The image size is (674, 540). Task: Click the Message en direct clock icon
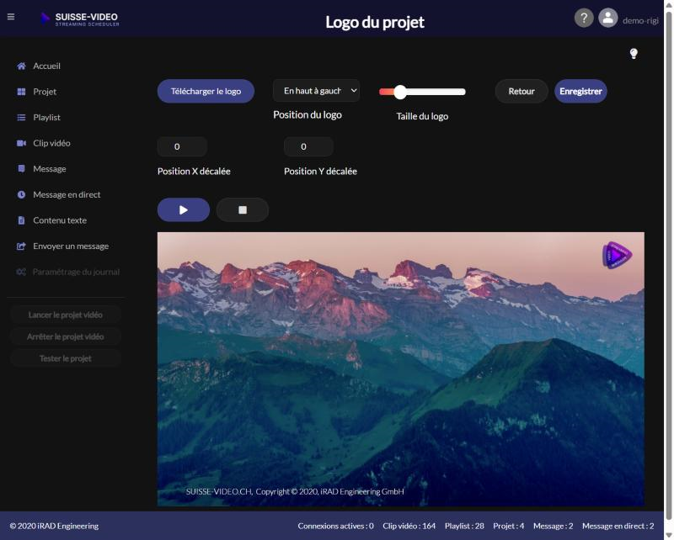21,195
